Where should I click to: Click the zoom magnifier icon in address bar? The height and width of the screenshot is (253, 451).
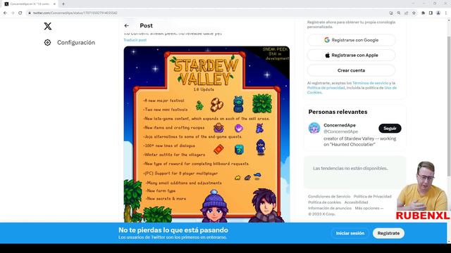coord(399,13)
